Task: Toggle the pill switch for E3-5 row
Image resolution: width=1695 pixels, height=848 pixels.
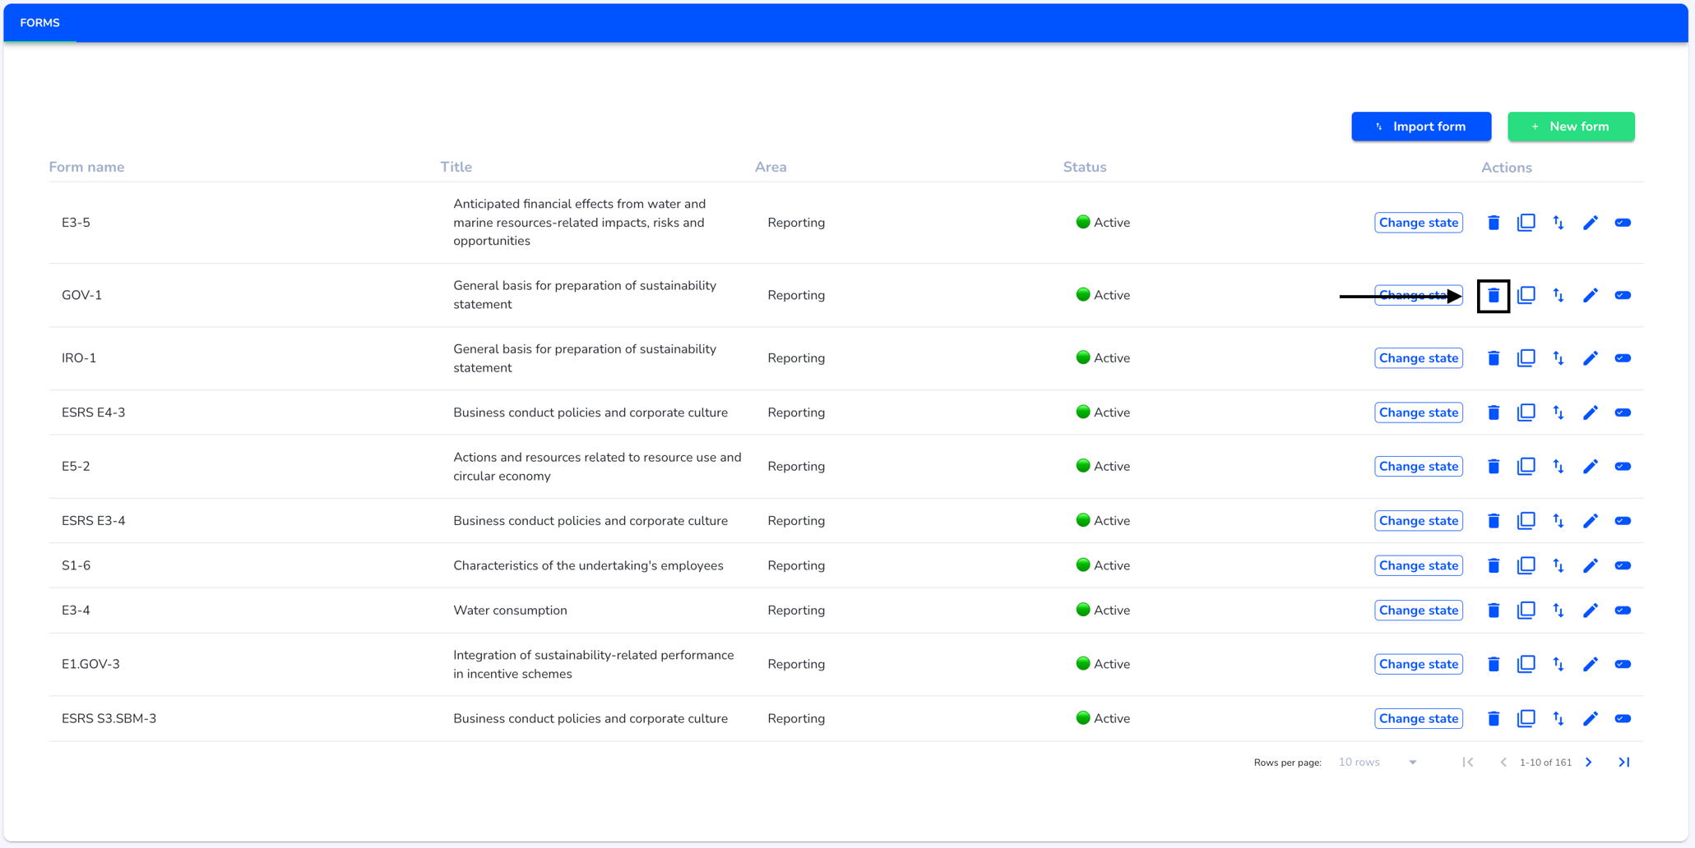Action: point(1623,223)
